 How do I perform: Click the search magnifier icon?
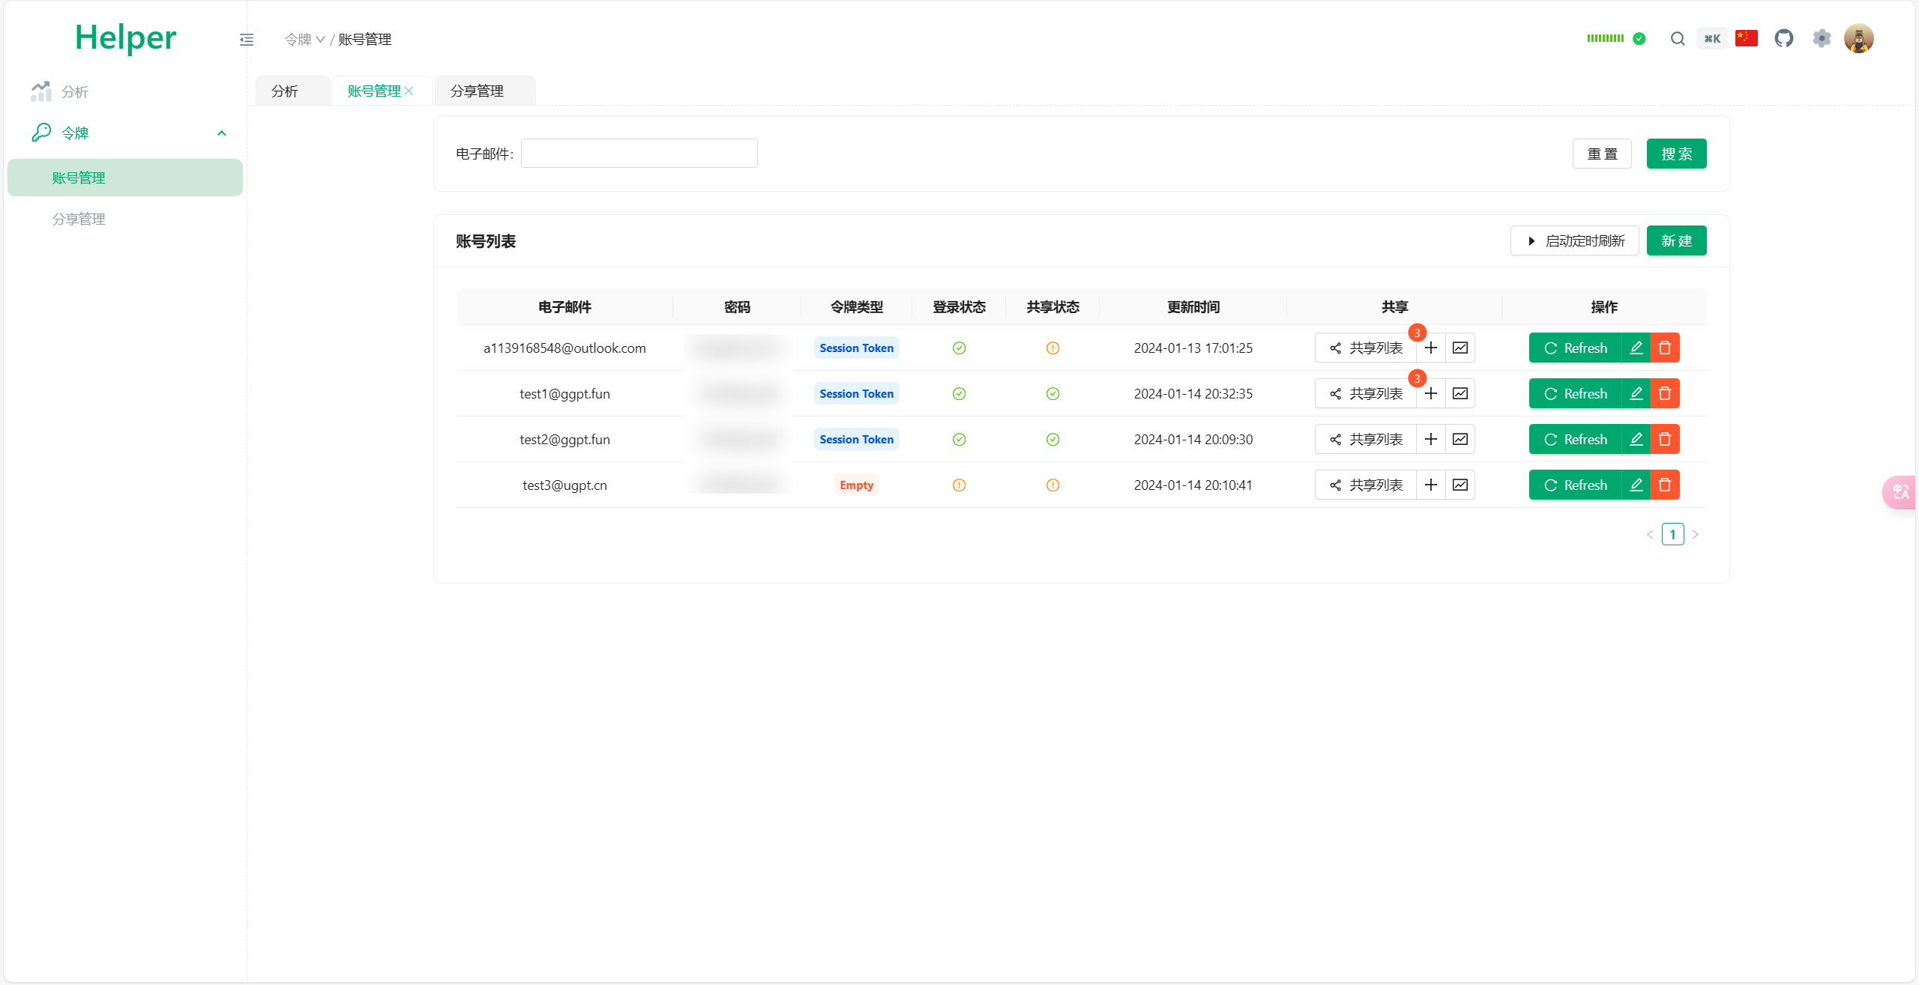click(1678, 39)
